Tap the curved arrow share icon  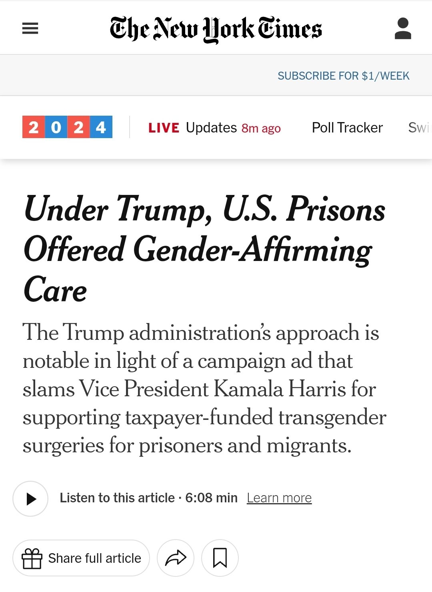(x=176, y=558)
